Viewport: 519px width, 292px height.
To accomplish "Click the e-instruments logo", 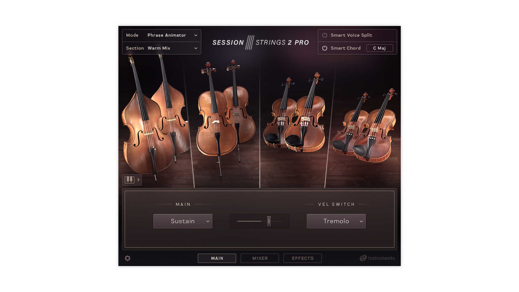I will coord(377,258).
